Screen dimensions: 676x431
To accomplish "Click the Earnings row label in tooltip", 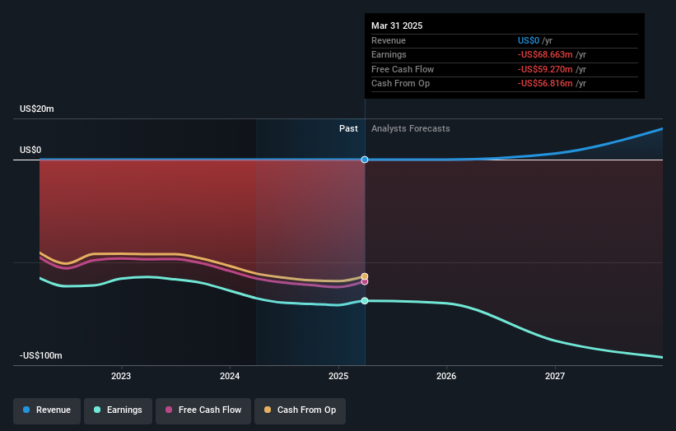I will pyautogui.click(x=389, y=54).
